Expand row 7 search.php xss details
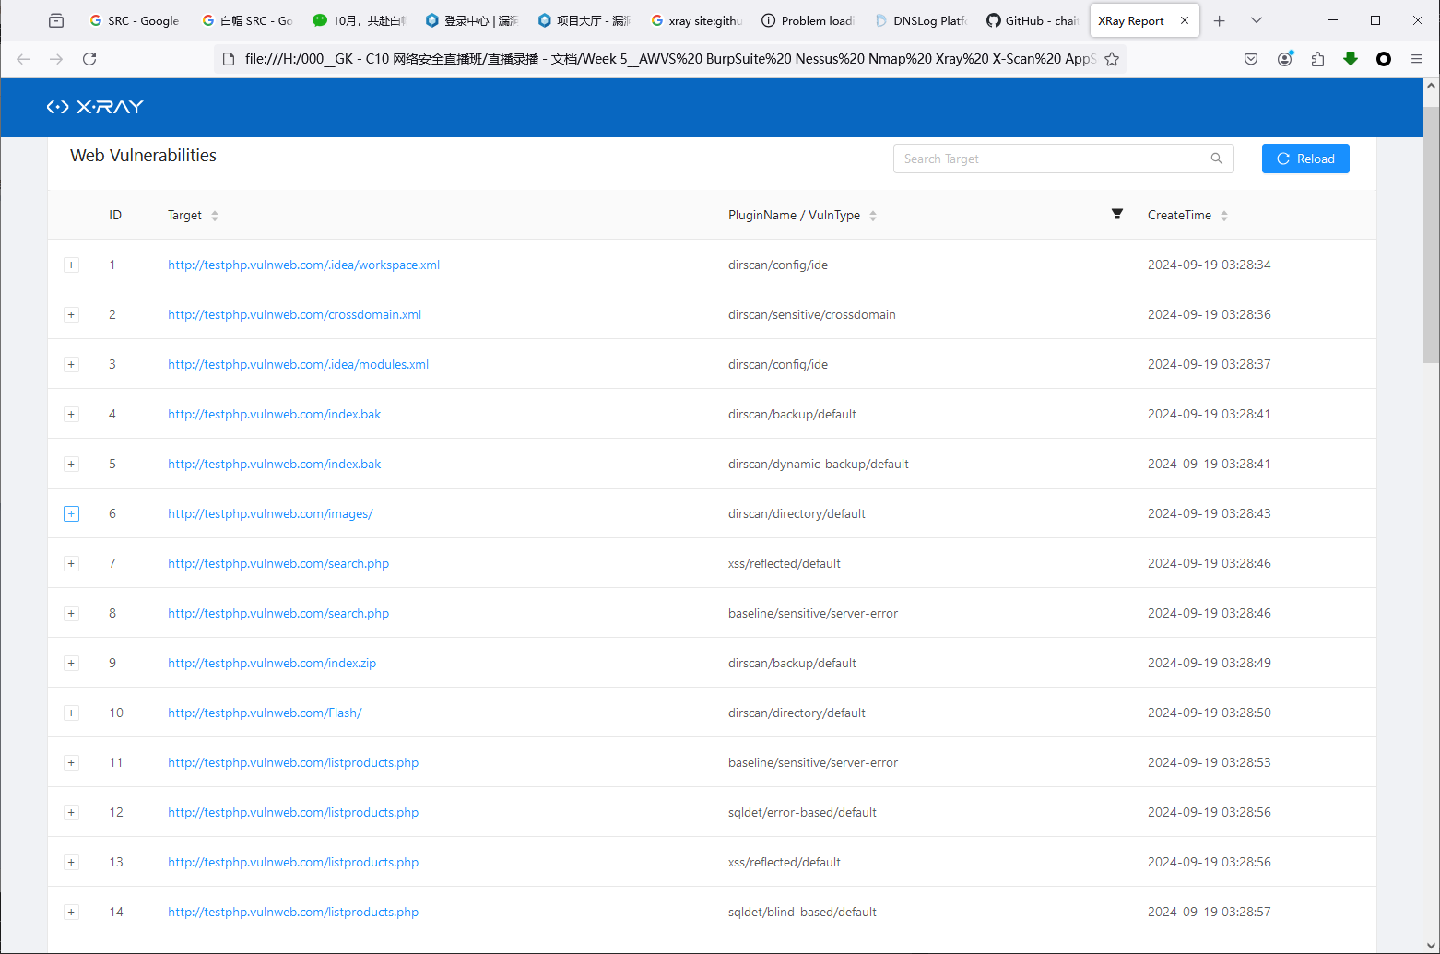1440x954 pixels. (71, 563)
